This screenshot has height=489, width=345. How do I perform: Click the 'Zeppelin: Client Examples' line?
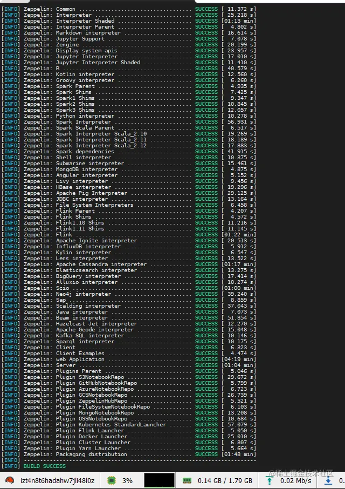coord(129,354)
